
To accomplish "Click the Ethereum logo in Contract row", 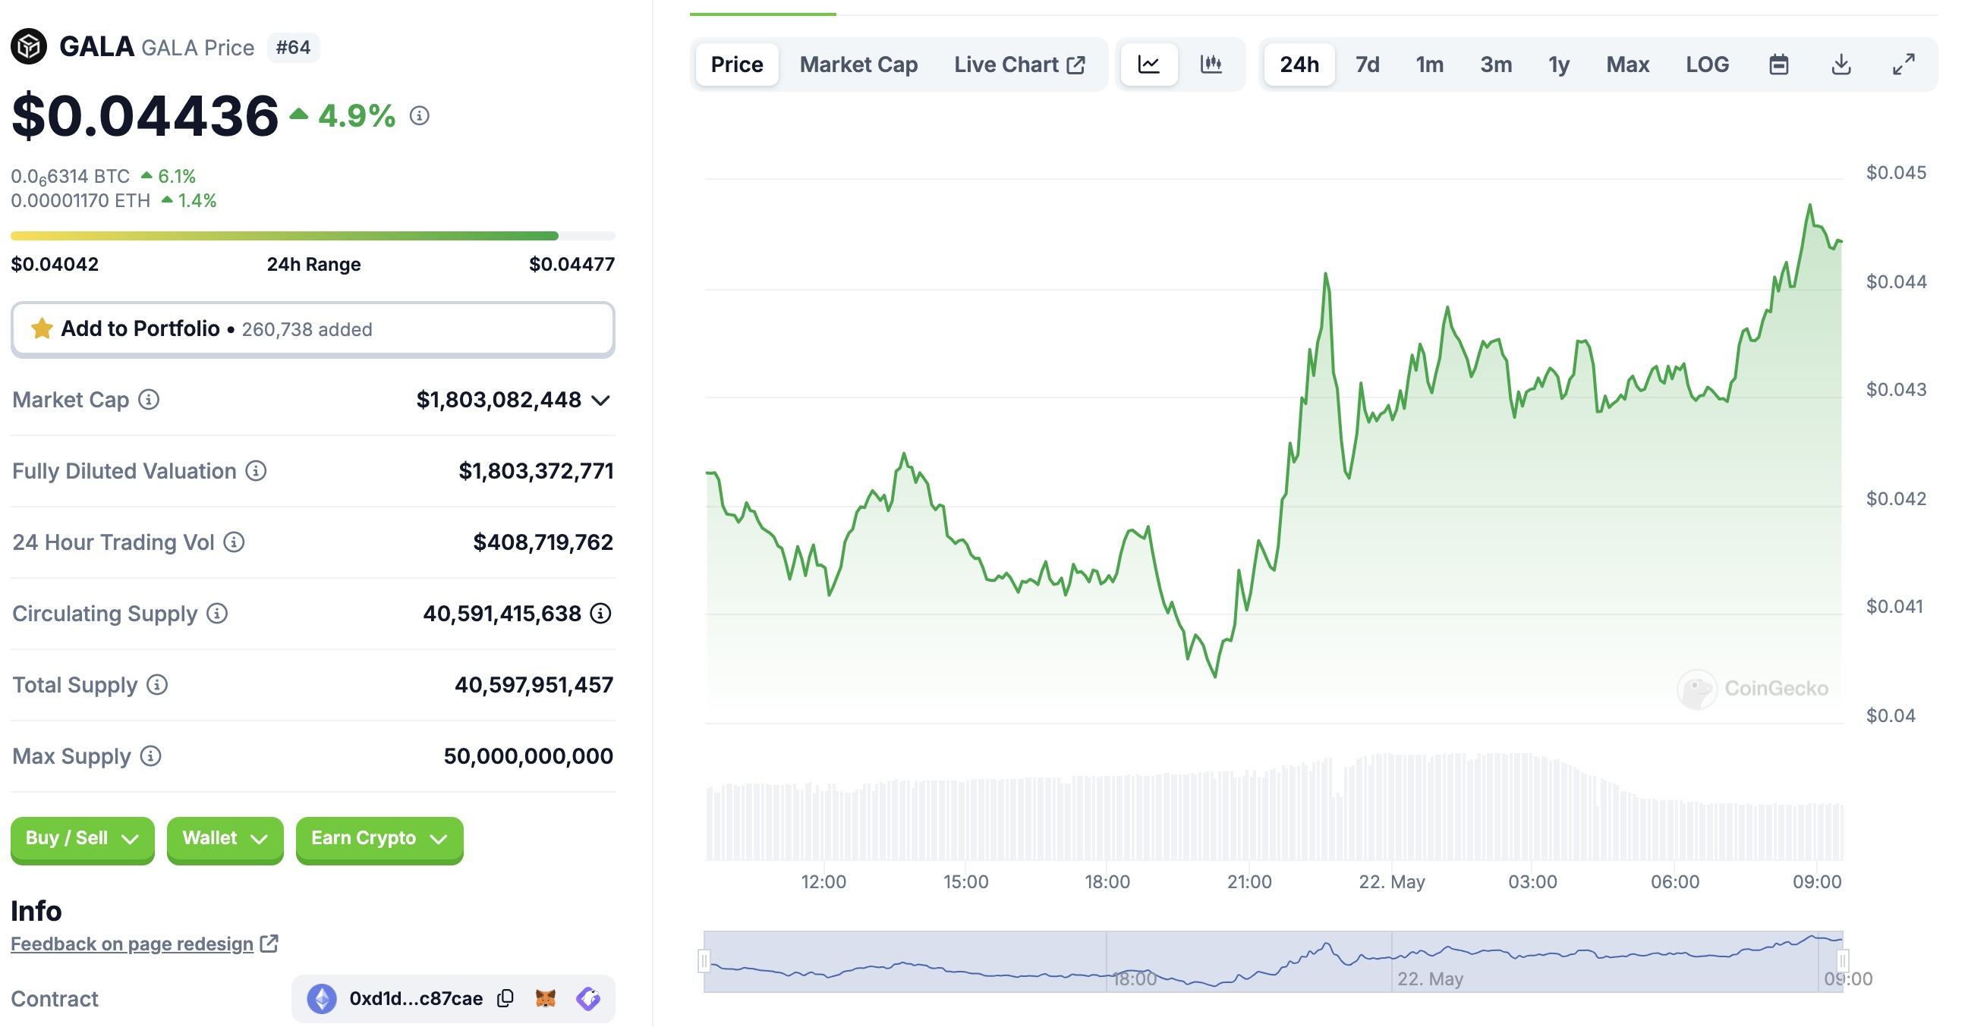I will [323, 999].
